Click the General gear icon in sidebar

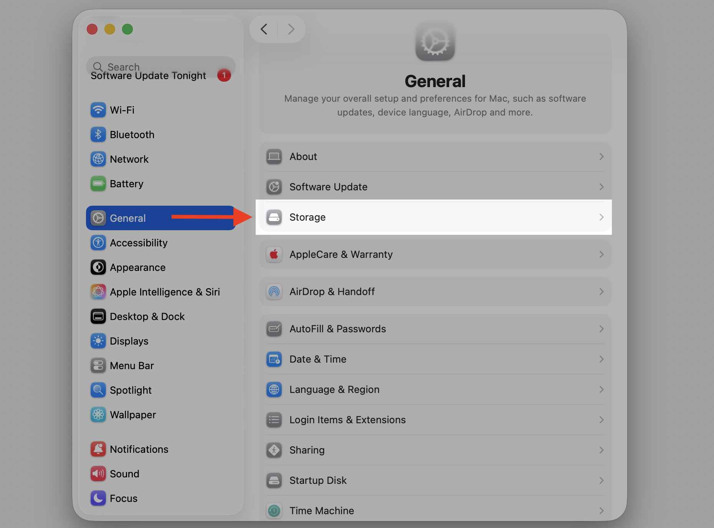98,218
